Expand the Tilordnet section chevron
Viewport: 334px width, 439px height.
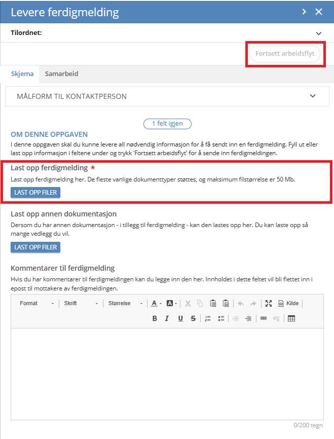point(319,33)
